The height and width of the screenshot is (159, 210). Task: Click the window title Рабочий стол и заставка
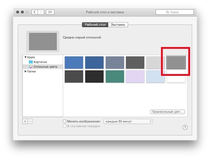click(105, 12)
